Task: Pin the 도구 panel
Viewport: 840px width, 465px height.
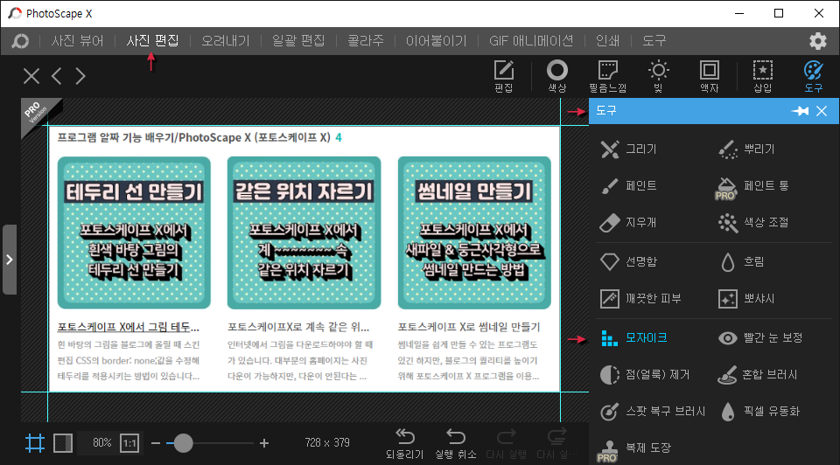Action: tap(801, 111)
